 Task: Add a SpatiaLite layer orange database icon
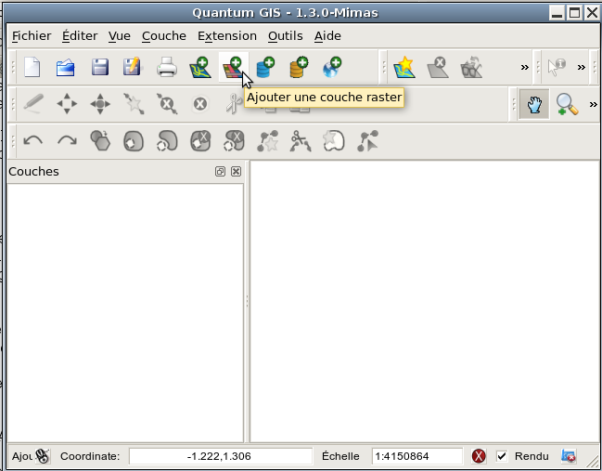[299, 67]
